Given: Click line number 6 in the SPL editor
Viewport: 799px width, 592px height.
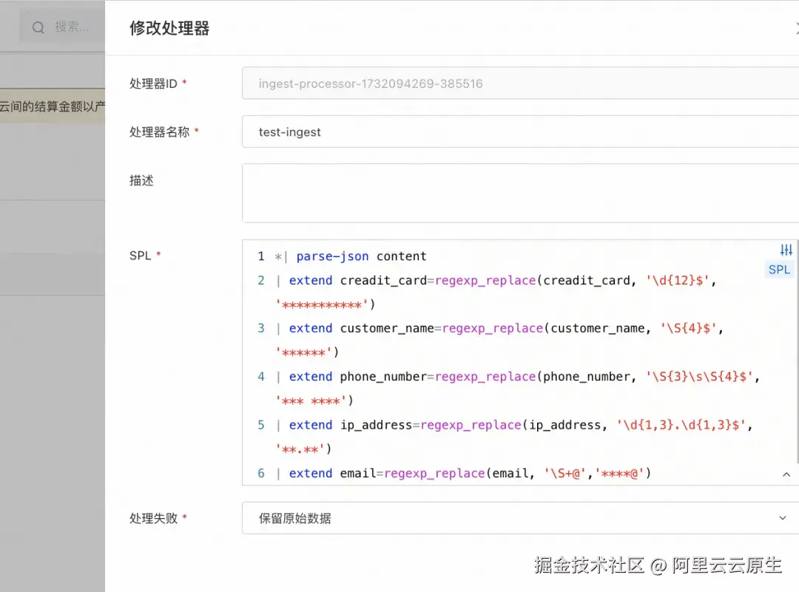Looking at the screenshot, I should (x=260, y=473).
